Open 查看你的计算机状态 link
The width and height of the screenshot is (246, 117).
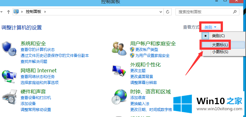coord(38,50)
